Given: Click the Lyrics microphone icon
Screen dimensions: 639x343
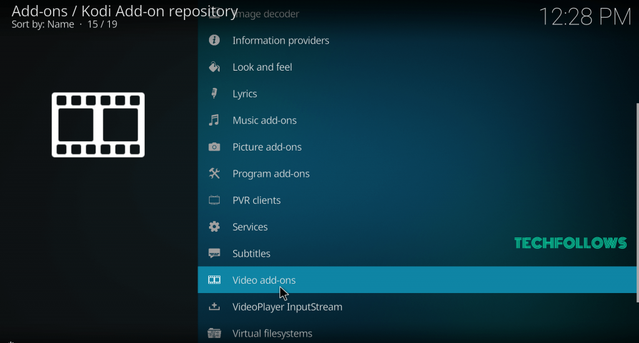Looking at the screenshot, I should pyautogui.click(x=214, y=93).
